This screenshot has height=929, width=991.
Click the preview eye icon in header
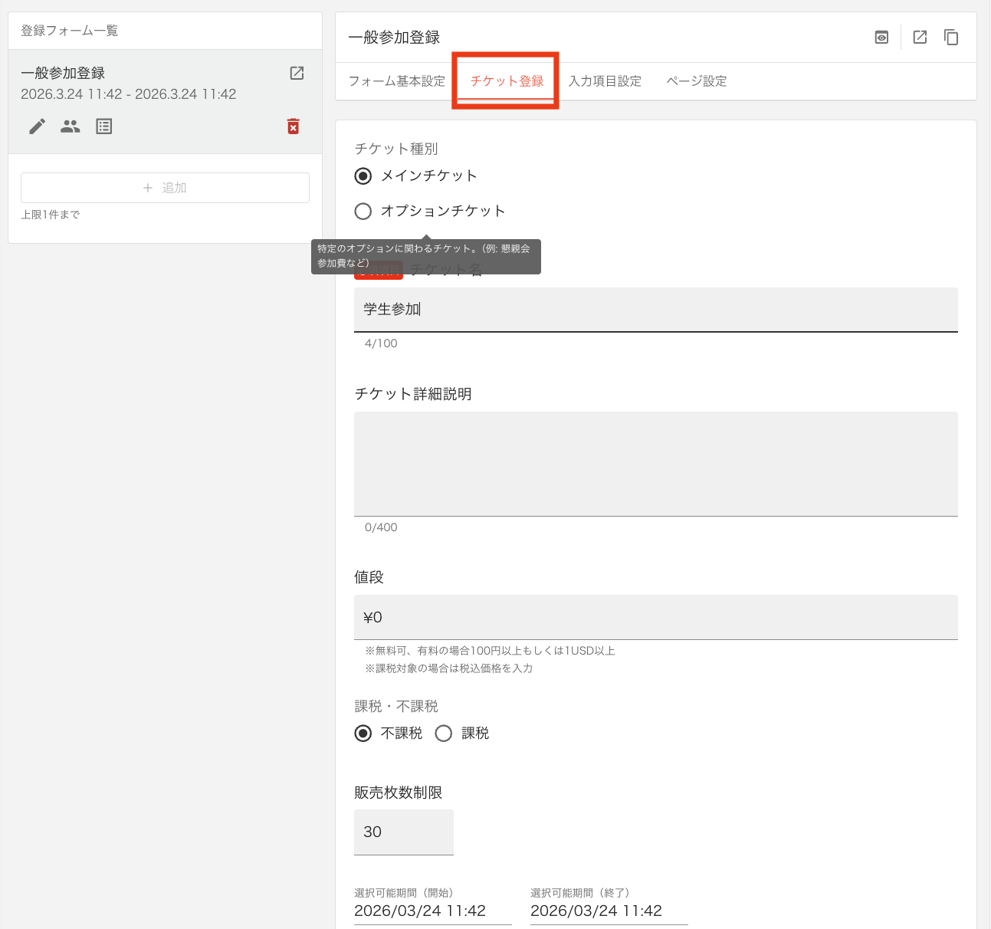(x=881, y=38)
